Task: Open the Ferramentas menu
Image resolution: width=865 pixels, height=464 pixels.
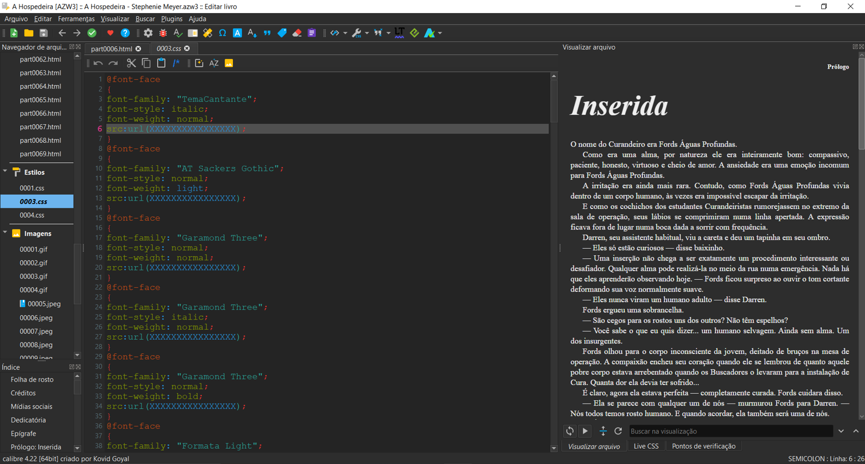Action: (76, 19)
